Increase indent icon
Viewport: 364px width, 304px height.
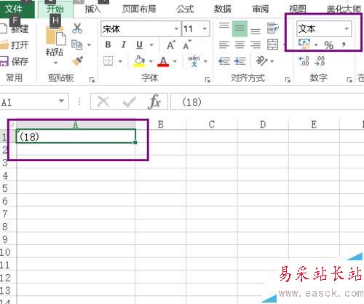(x=240, y=61)
